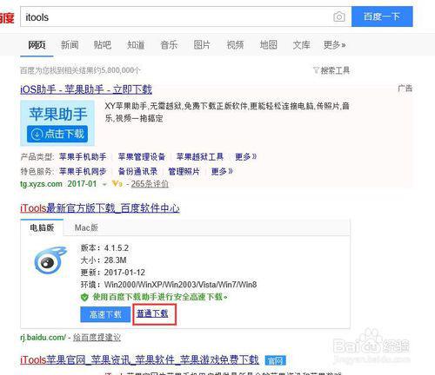Switch to the 音乐 tab
435x375 pixels.
[x=169, y=45]
